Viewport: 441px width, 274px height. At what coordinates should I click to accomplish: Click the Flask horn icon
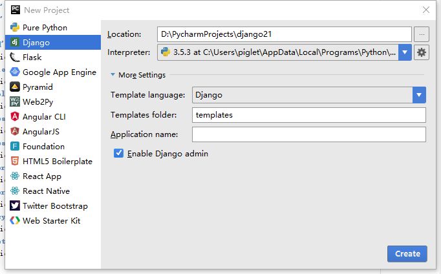click(15, 58)
